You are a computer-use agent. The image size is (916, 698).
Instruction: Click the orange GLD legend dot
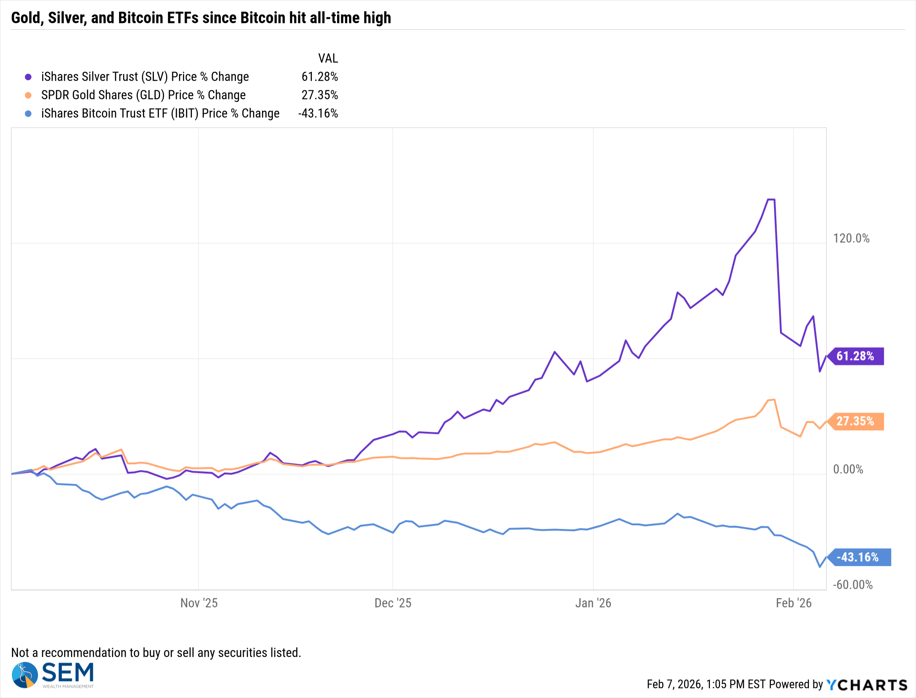28,95
